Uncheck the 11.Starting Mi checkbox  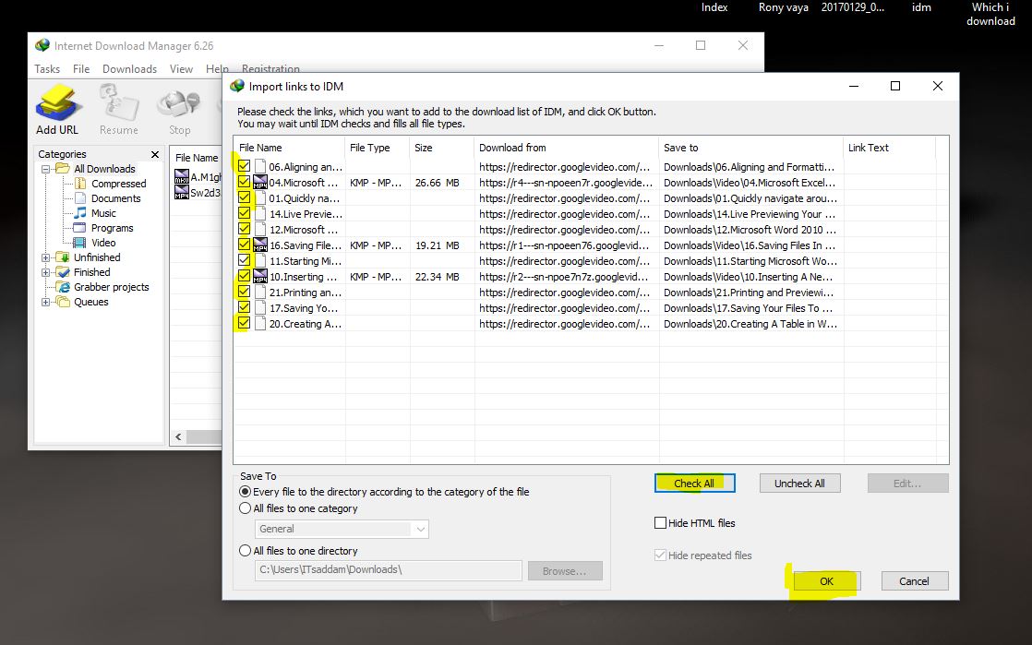[x=245, y=260]
